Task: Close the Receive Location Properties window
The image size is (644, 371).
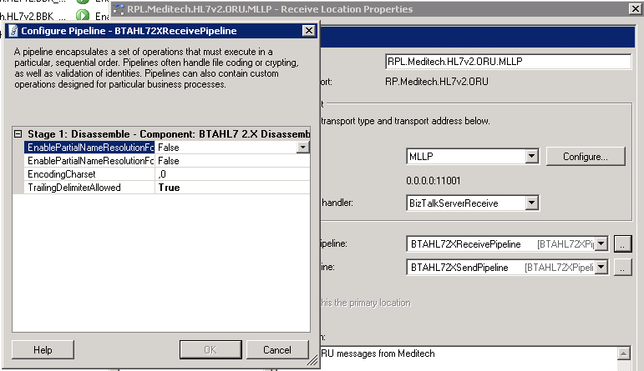Action: point(635,8)
